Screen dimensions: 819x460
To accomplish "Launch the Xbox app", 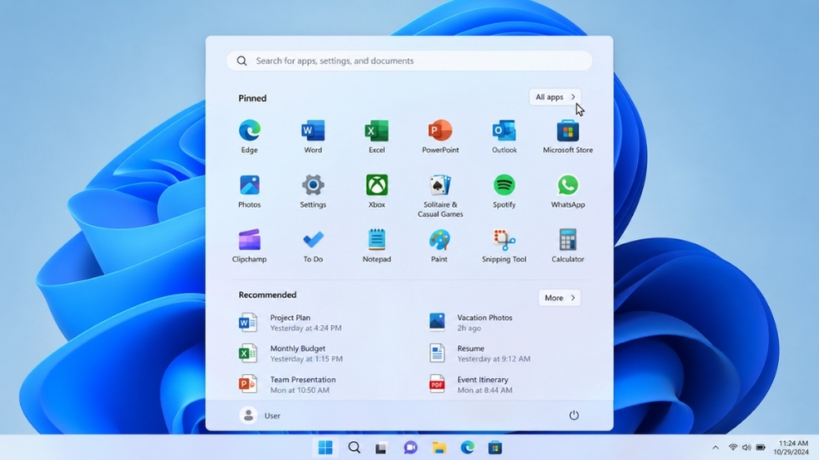I will (x=377, y=191).
